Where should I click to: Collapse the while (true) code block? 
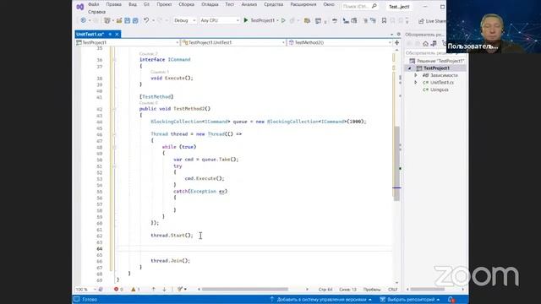pos(114,147)
